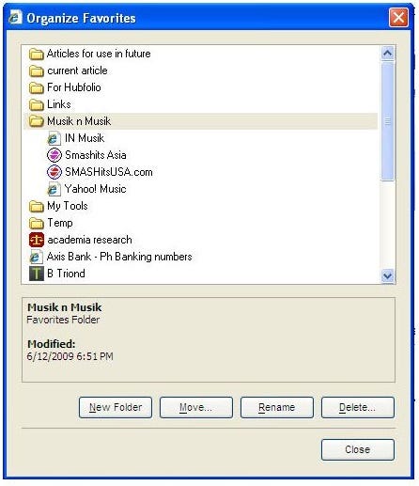
Task: Click the IN Musik page icon
Action: click(54, 138)
